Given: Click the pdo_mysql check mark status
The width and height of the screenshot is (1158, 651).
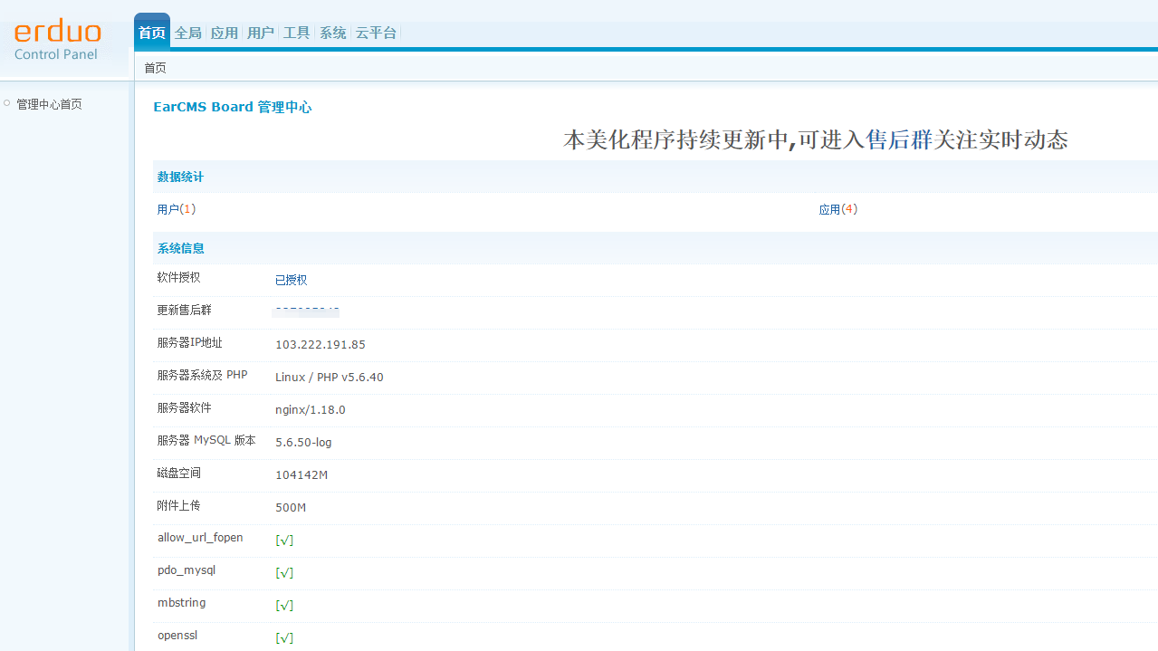Looking at the screenshot, I should [x=284, y=573].
